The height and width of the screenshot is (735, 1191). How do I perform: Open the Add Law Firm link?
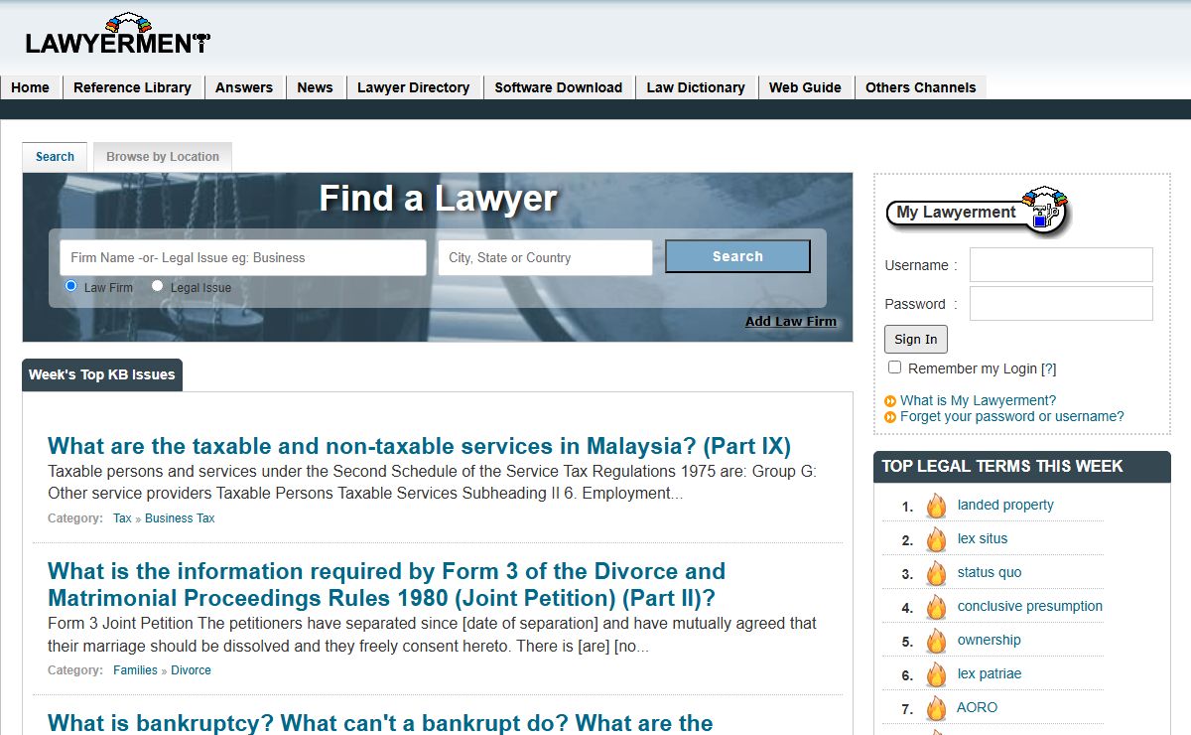791,321
